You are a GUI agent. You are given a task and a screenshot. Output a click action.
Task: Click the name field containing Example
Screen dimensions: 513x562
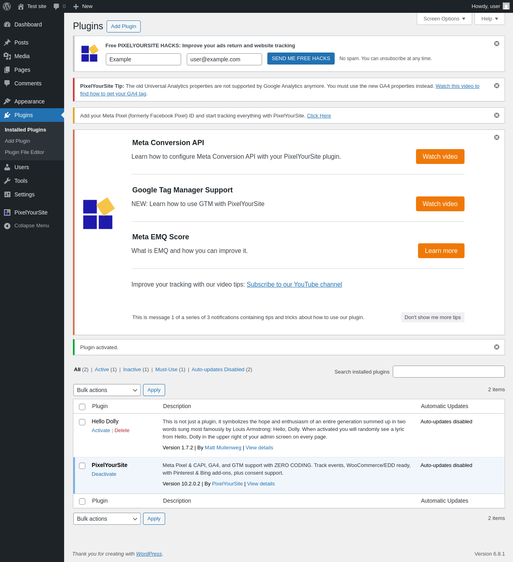point(143,59)
